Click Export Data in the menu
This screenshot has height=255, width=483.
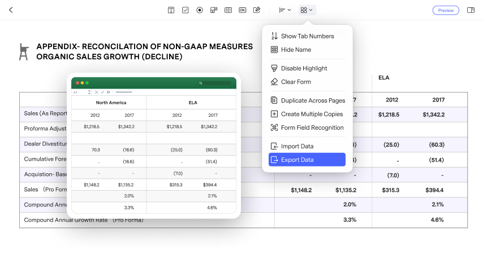307,160
